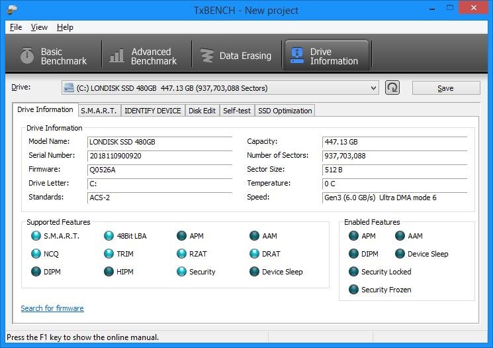Click the Model Name field
Viewport: 493px width, 348px height.
click(159, 142)
